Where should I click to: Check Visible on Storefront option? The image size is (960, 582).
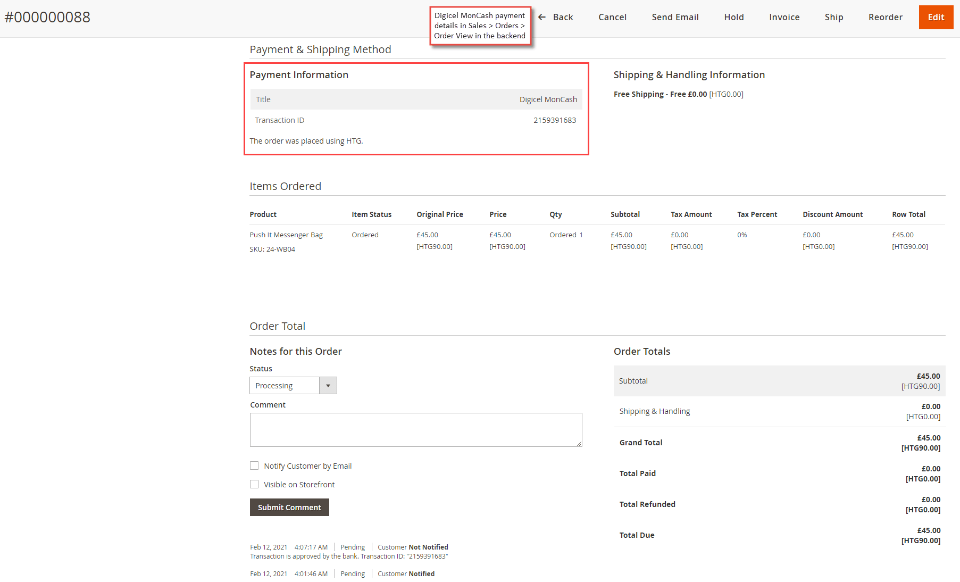click(x=254, y=484)
